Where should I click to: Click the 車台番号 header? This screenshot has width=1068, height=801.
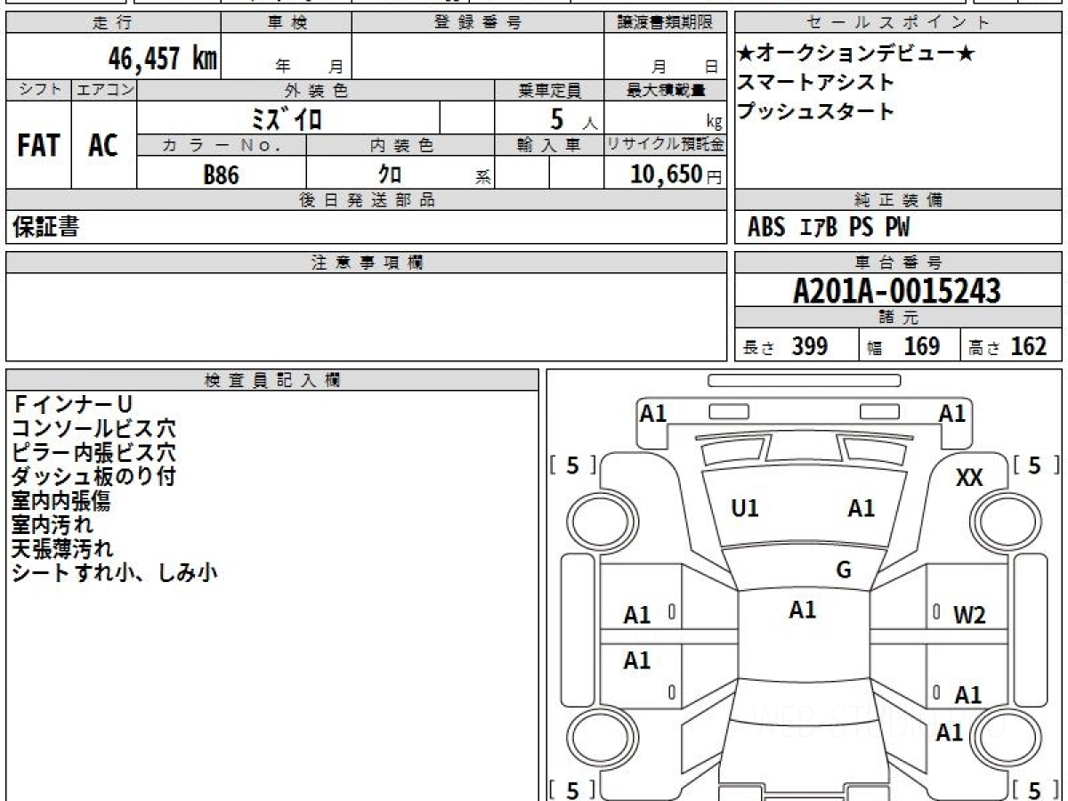pos(899,263)
